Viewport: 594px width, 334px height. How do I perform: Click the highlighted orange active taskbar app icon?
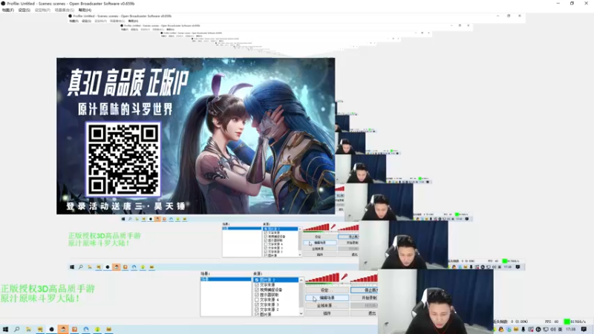(63, 329)
